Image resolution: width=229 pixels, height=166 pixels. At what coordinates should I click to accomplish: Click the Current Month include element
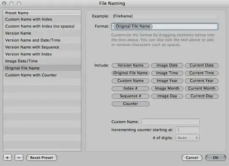202,89
